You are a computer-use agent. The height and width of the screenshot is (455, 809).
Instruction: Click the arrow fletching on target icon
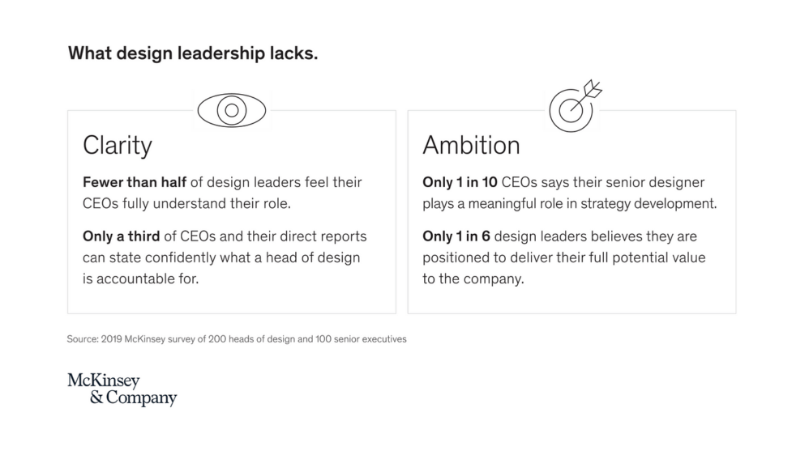(x=593, y=88)
